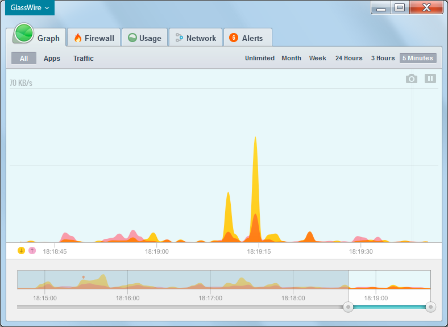The image size is (448, 327).
Task: Open the Alerts tab
Action: click(248, 38)
